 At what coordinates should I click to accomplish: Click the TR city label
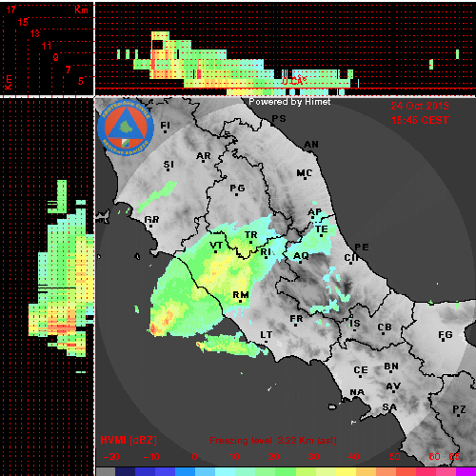coord(250,236)
